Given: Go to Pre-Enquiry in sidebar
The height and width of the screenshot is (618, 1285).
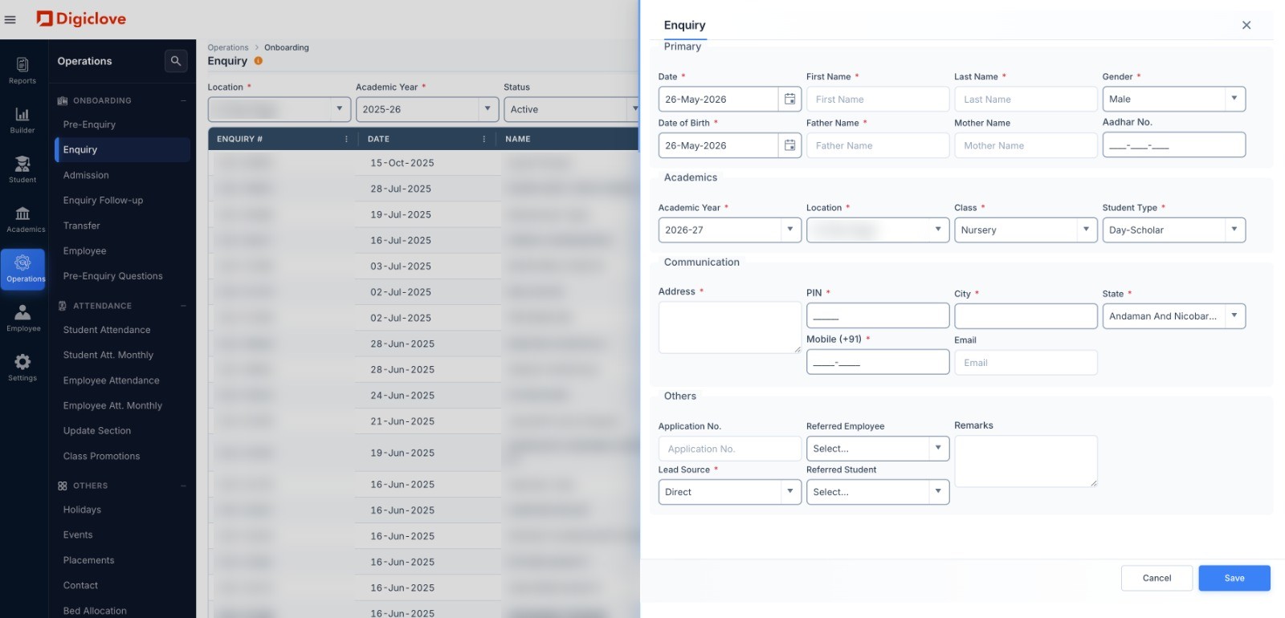Looking at the screenshot, I should 89,124.
